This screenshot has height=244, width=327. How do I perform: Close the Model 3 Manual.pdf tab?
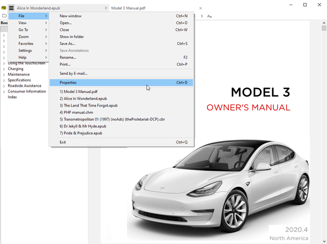pyautogui.click(x=200, y=8)
